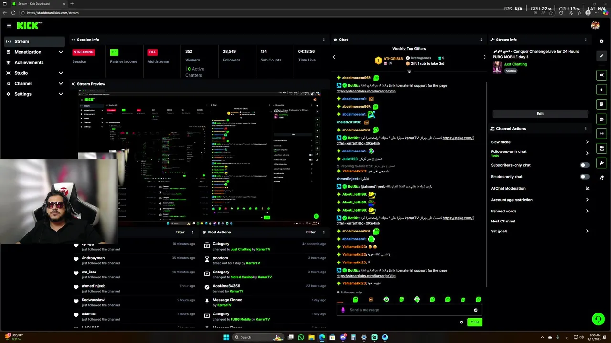Screen dimensions: 611x343
Task: Expand Monetization sidebar section
Action: 61,52
